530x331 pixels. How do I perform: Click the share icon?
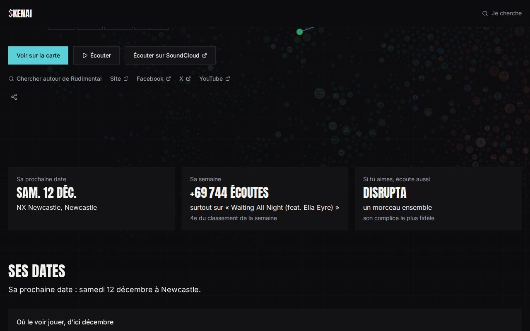pos(14,97)
